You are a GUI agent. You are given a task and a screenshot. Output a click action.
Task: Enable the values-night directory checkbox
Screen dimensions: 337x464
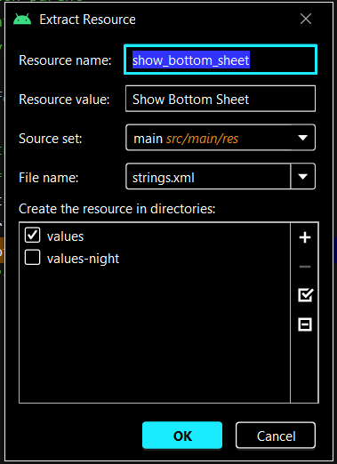pyautogui.click(x=32, y=257)
